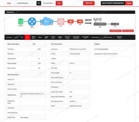Click the ONT modem icon in topology
Screen dimensions: 139x122
(100, 24)
